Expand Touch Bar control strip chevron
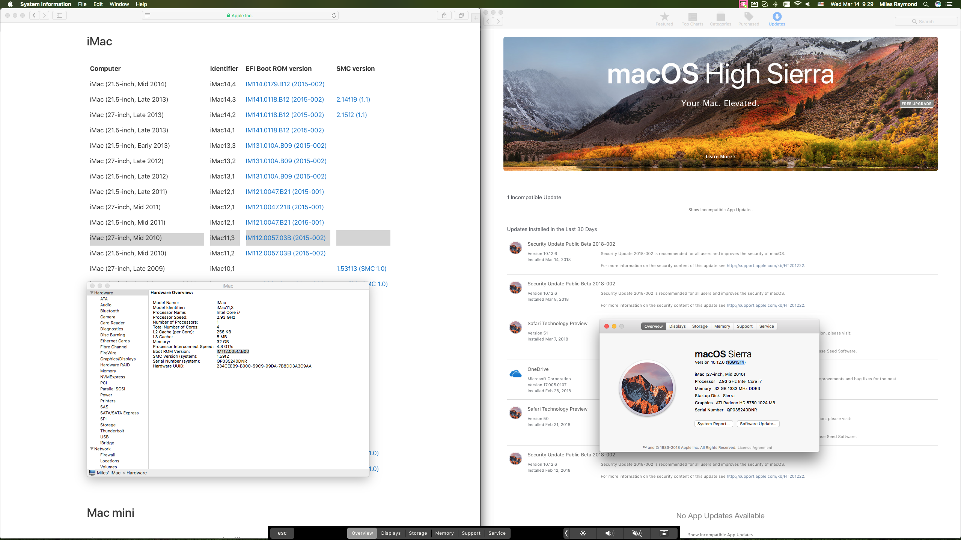Image resolution: width=961 pixels, height=540 pixels. (x=566, y=533)
